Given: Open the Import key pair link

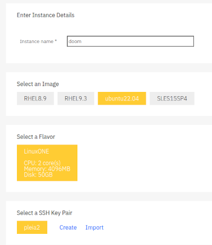Looking at the screenshot, I should [94, 227].
